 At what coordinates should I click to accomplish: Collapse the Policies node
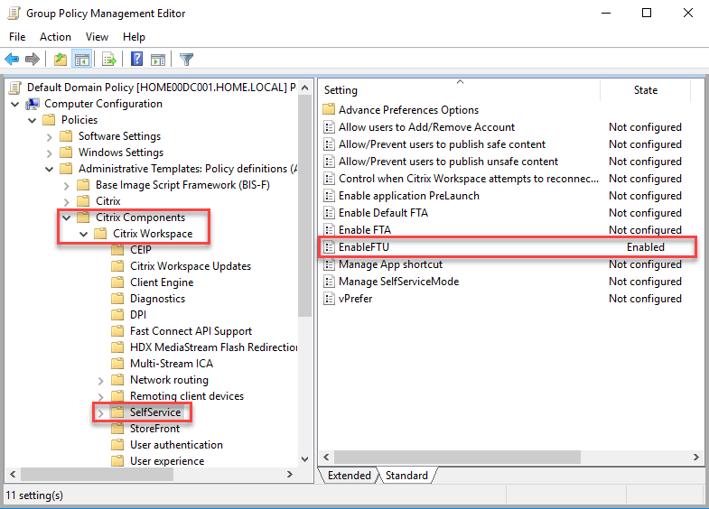tap(33, 121)
